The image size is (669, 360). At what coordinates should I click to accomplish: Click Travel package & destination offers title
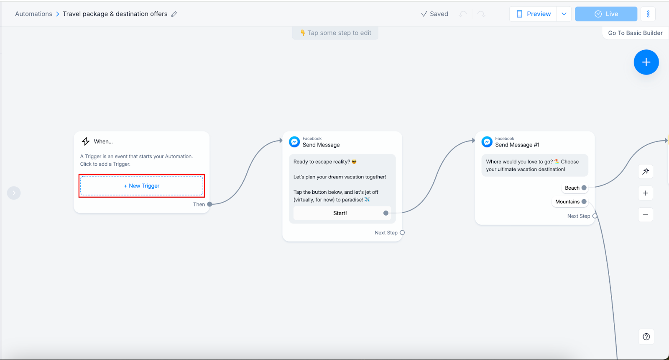115,14
